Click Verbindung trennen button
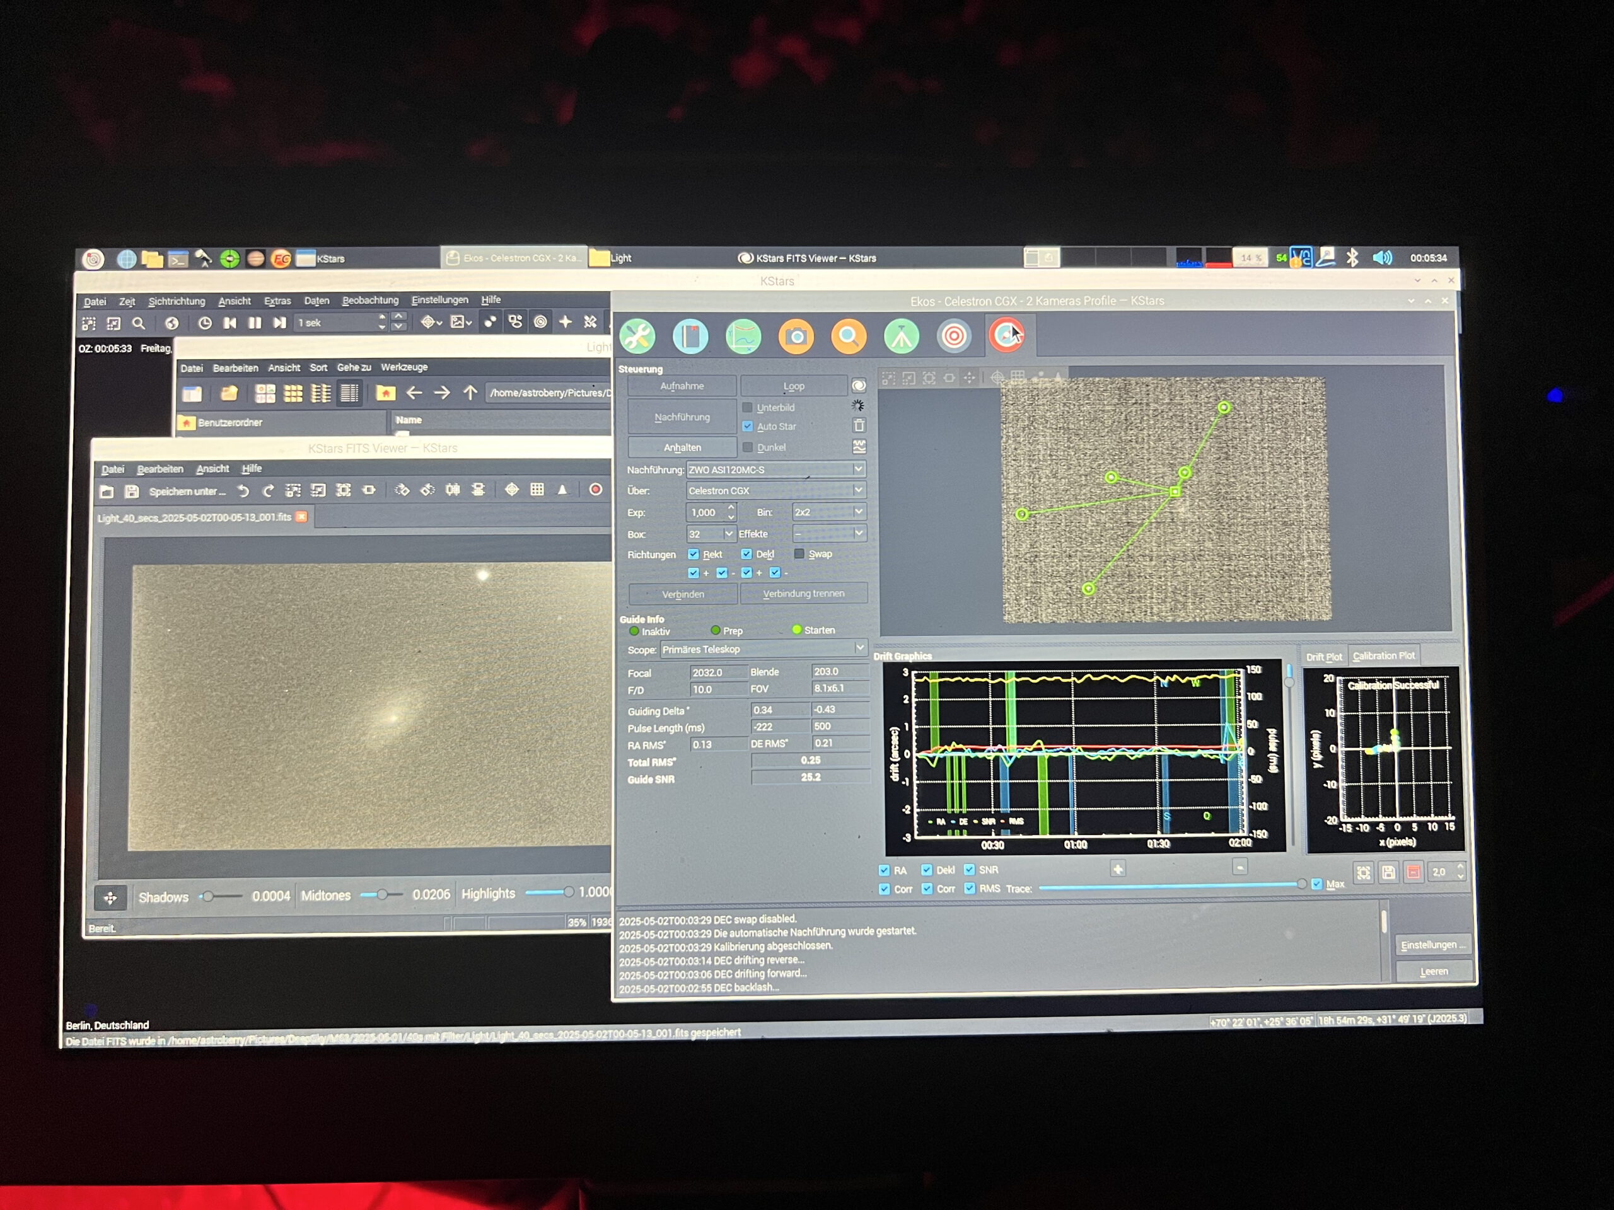This screenshot has width=1614, height=1210. point(803,593)
